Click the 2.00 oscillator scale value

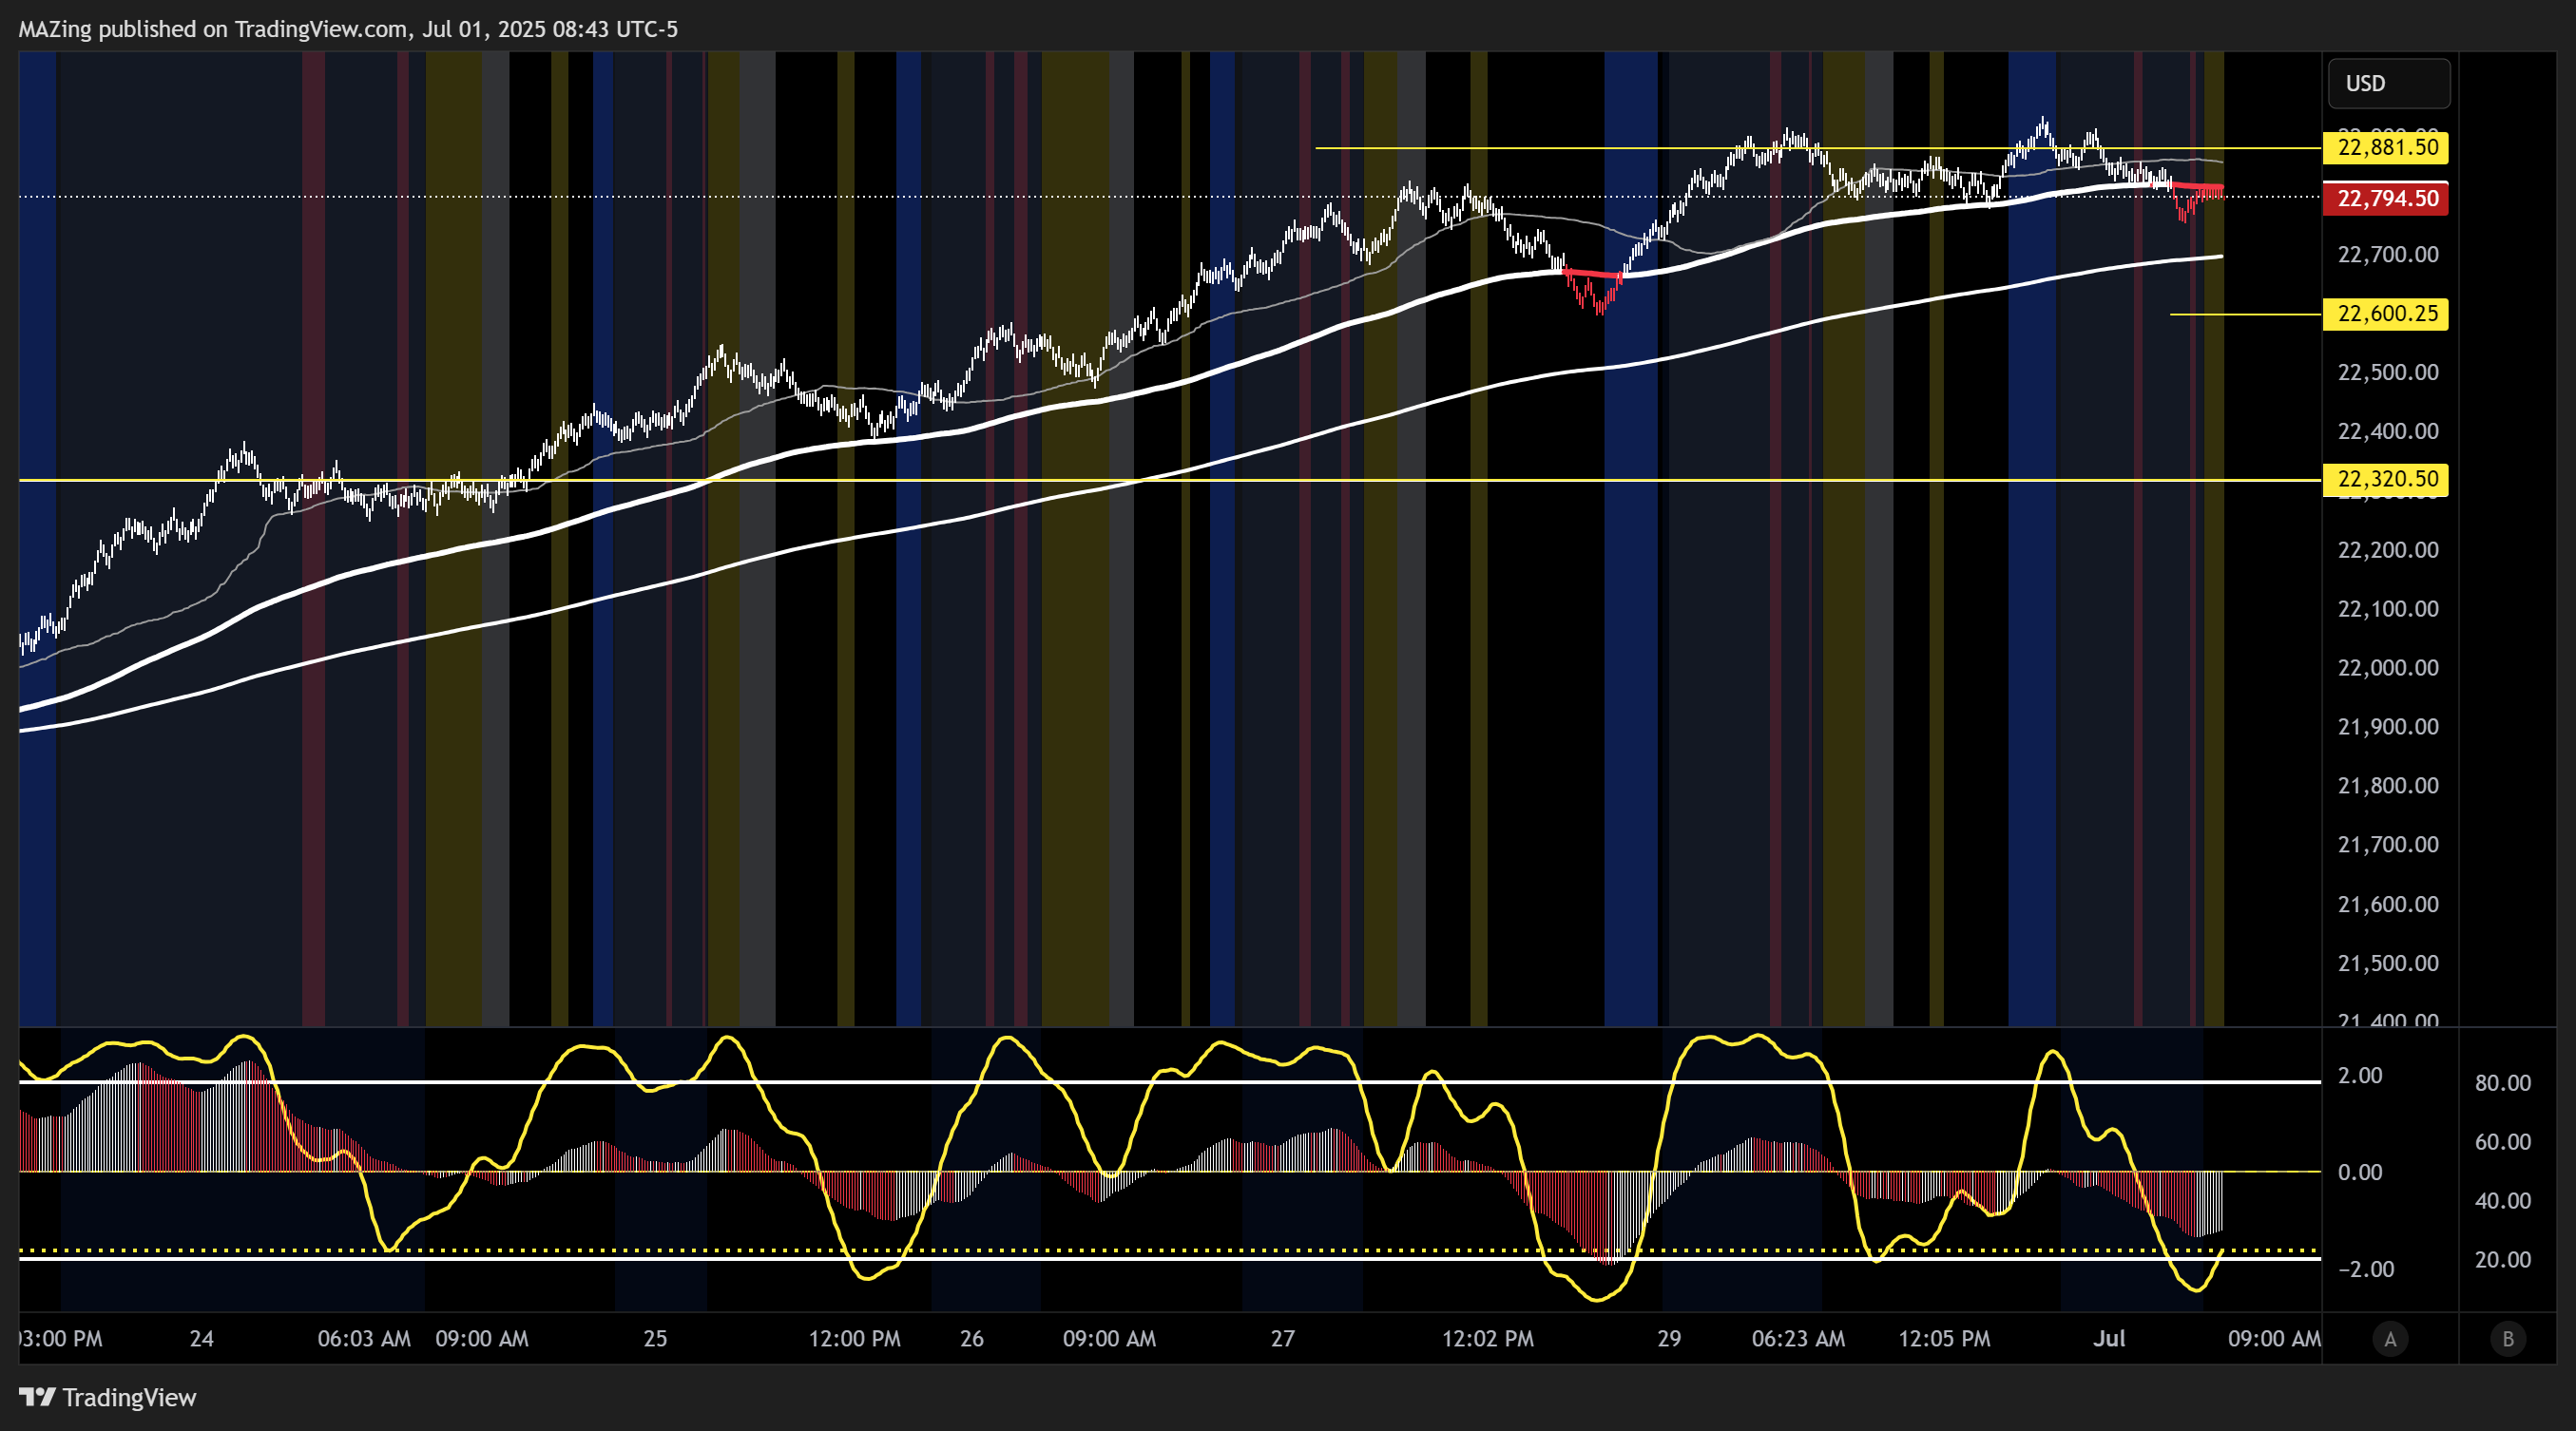tap(2360, 1076)
